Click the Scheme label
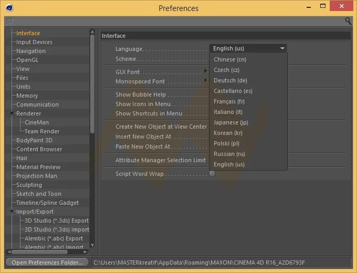The height and width of the screenshot is (273, 357). click(125, 59)
